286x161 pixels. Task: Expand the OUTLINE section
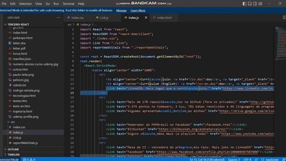pyautogui.click(x=13, y=149)
